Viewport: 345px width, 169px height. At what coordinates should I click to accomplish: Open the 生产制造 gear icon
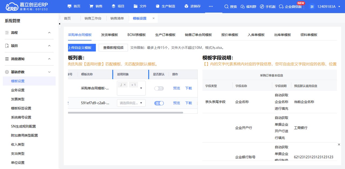(x=158, y=6)
